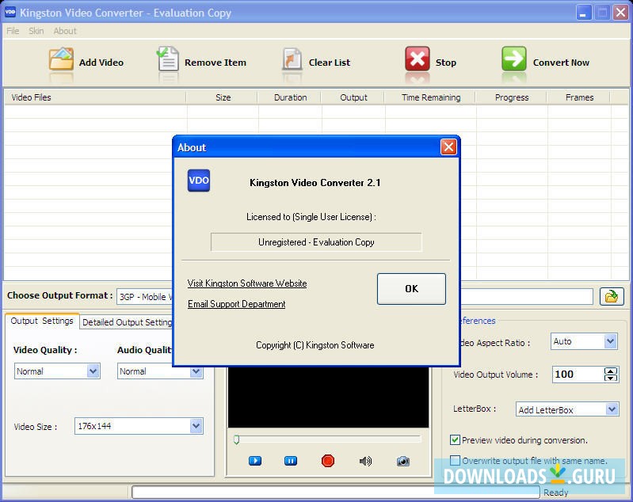The image size is (633, 502).
Task: Open the Choose Output Format combo box
Action: 144,297
